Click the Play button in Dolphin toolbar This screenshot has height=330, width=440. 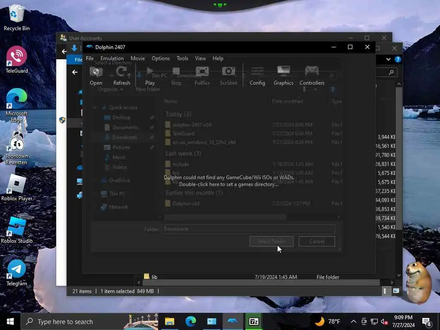(150, 76)
